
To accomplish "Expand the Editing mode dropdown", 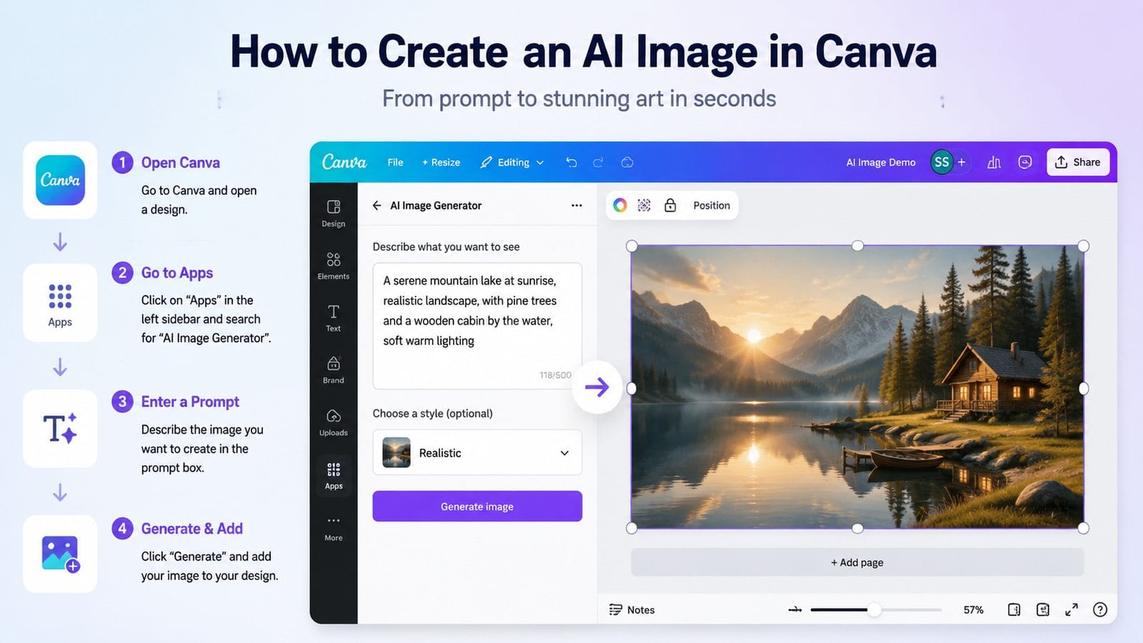I will point(512,162).
